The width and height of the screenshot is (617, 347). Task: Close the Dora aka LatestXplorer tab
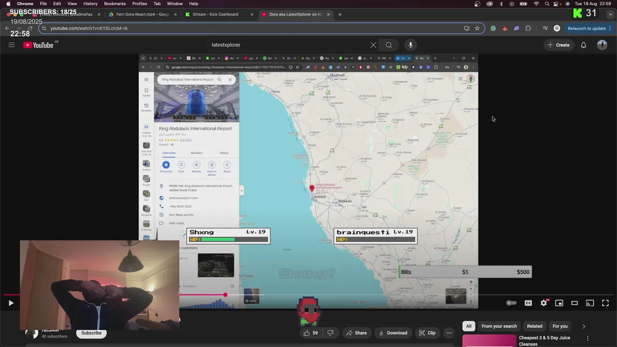tap(329, 14)
